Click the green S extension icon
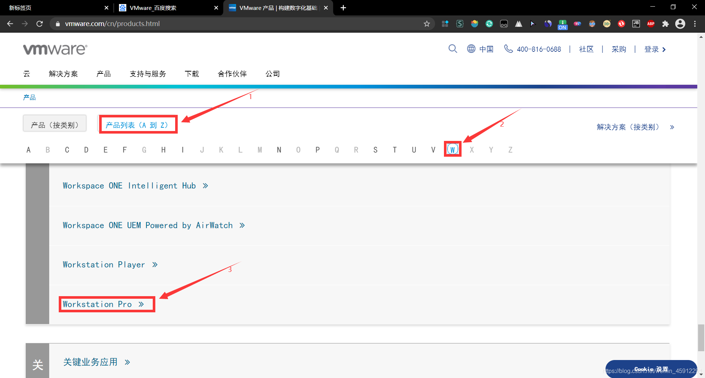Image resolution: width=705 pixels, height=378 pixels. coord(460,24)
